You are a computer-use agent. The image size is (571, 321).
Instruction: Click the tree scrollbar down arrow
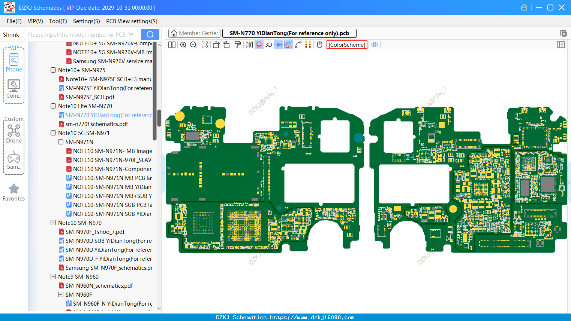pos(159,309)
